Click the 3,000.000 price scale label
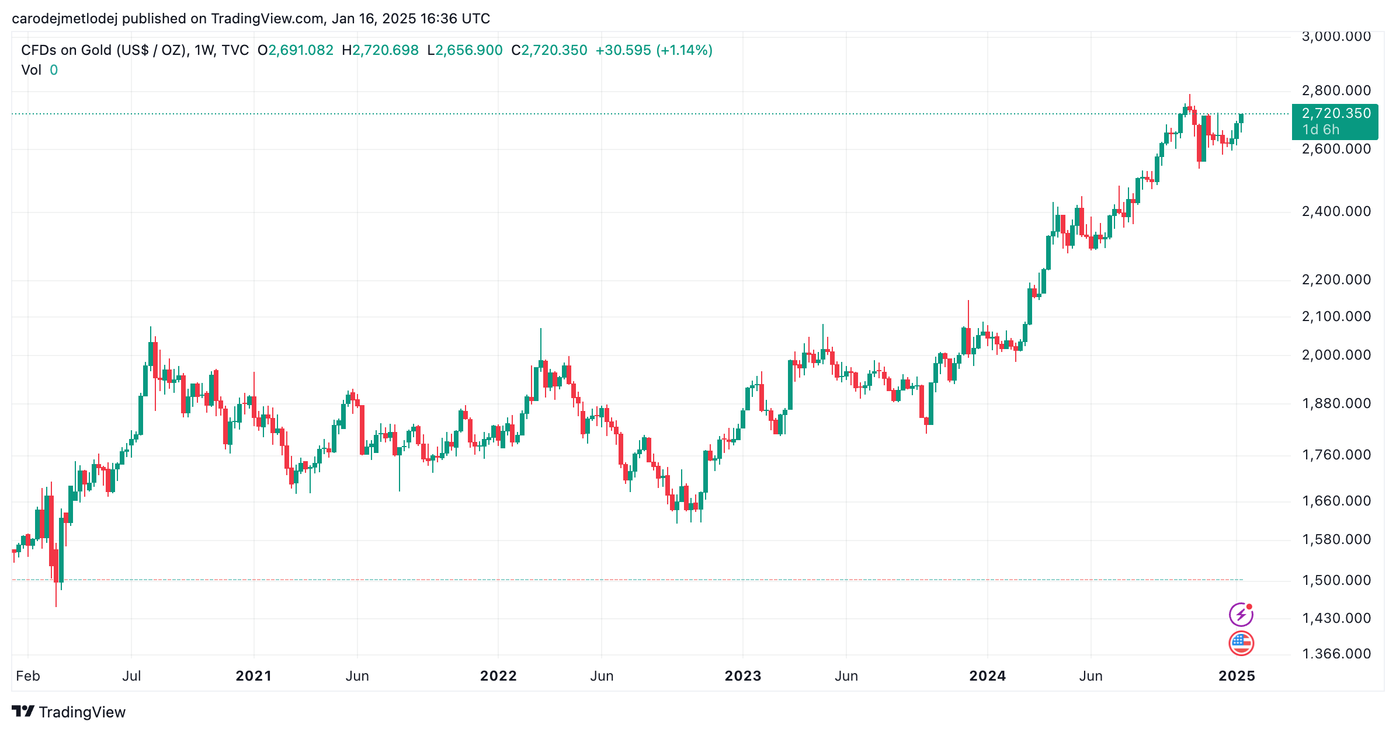The image size is (1396, 732). [1336, 36]
